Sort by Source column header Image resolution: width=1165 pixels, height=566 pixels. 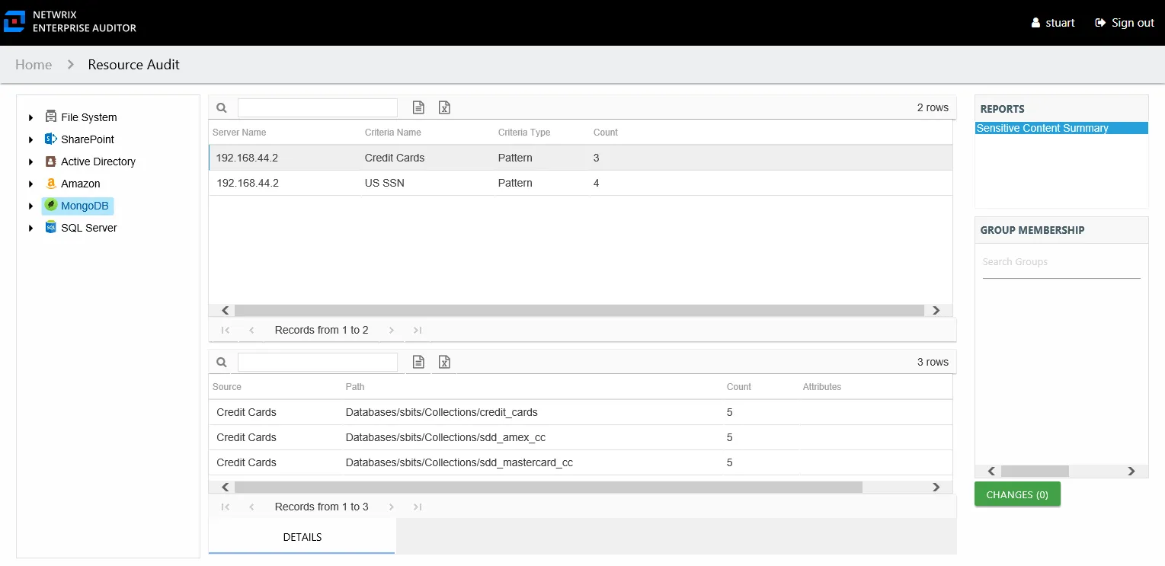[x=227, y=387]
